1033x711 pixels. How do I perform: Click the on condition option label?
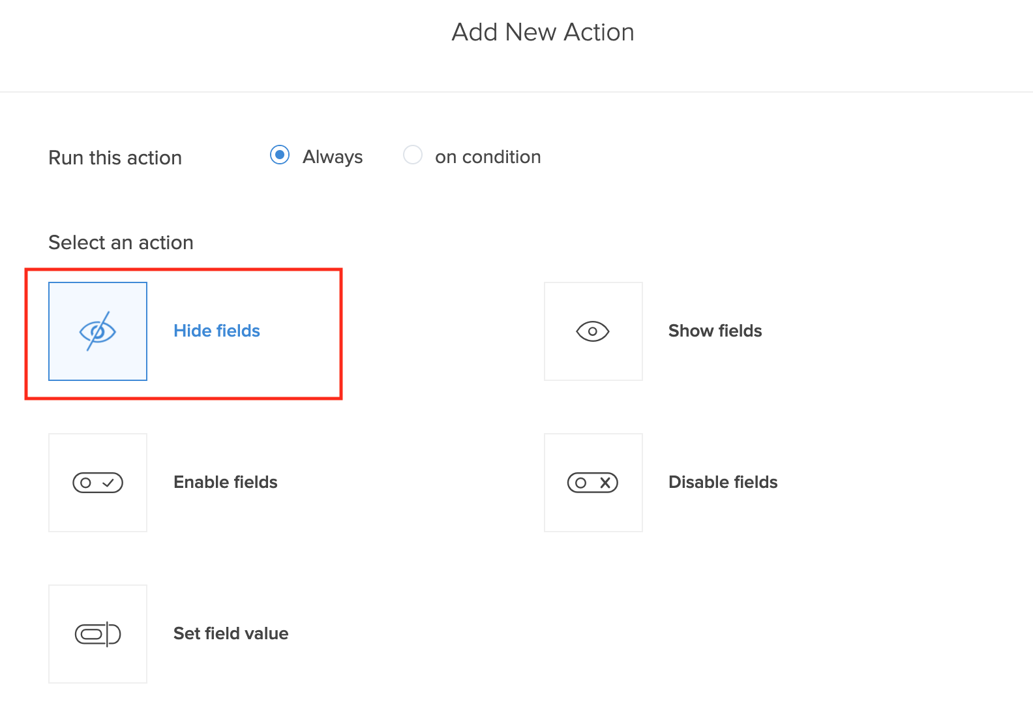[x=488, y=157]
